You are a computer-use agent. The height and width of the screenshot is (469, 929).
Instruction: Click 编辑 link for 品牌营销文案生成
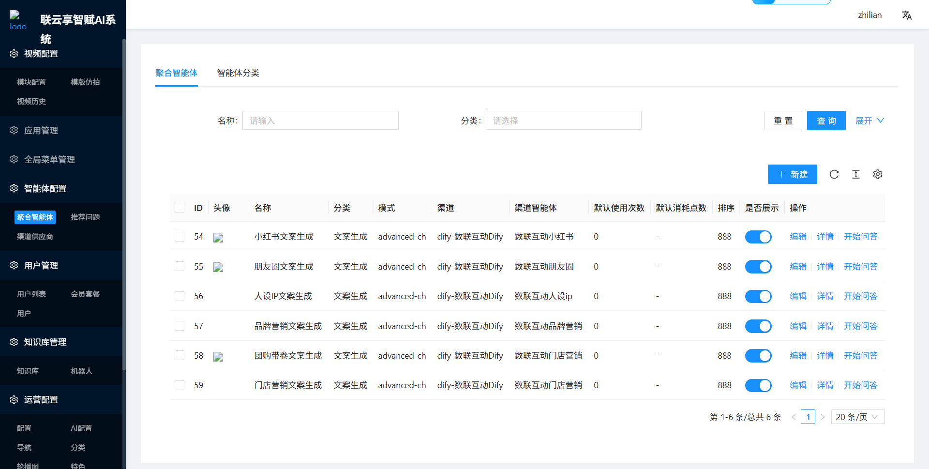[798, 326]
